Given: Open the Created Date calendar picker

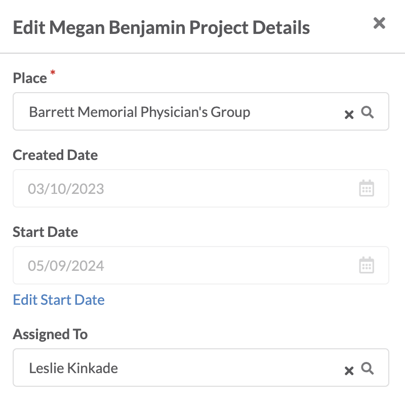Looking at the screenshot, I should pos(367,188).
